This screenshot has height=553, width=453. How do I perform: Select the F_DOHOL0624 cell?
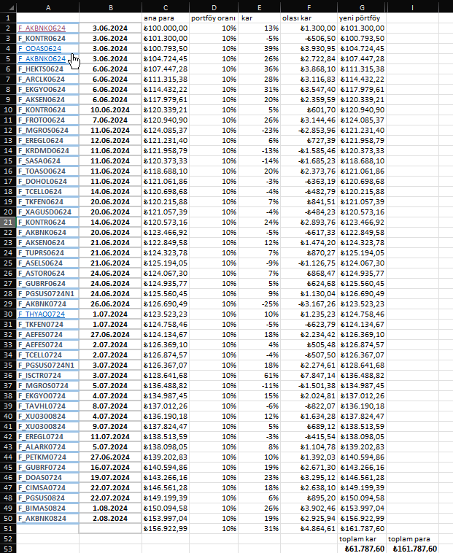click(x=48, y=182)
